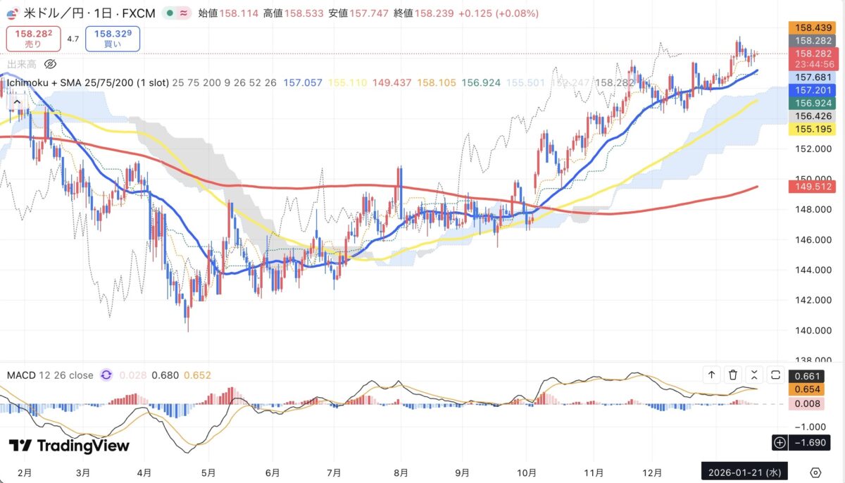Viewport: 845px width, 483px height.
Task: Open chart settings hexagon icon at bottom right
Action: [815, 472]
